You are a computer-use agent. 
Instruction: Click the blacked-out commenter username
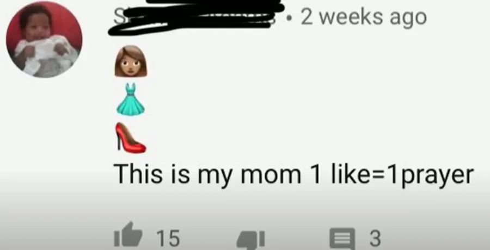click(196, 17)
